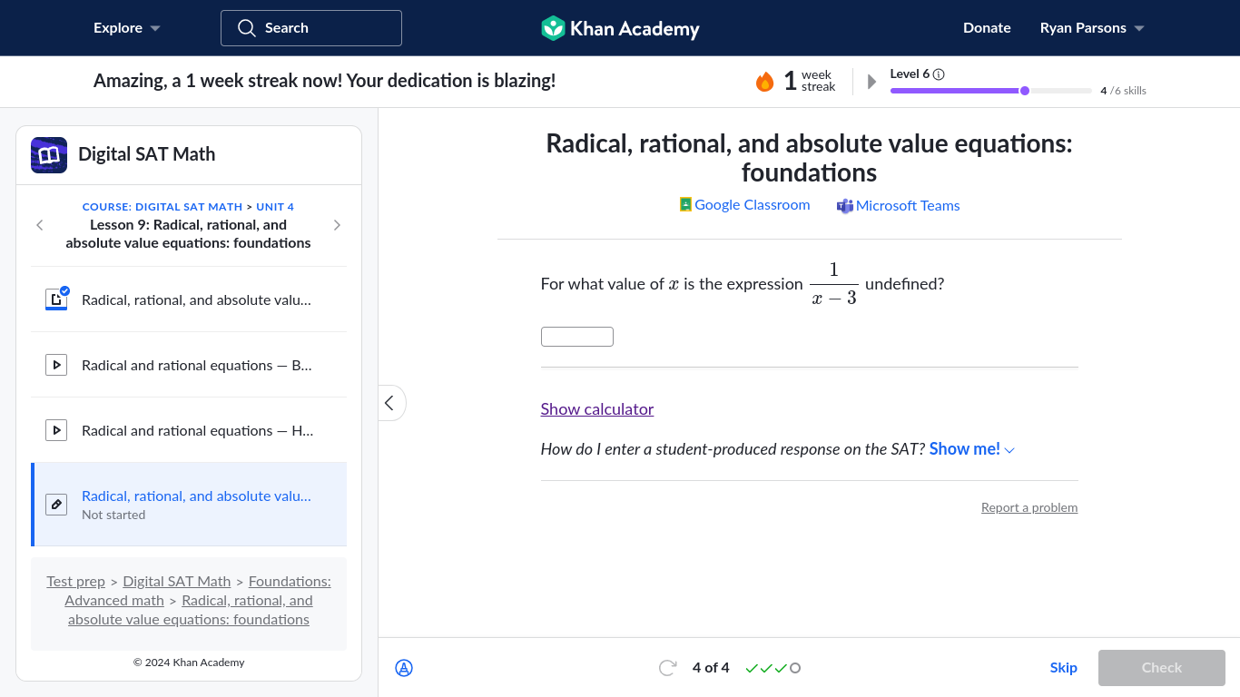This screenshot has height=697, width=1240.
Task: Click the Search box
Action: click(x=311, y=28)
